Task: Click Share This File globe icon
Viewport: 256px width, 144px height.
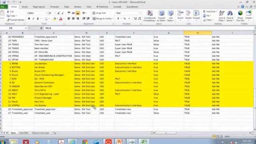Action: click(x=240, y=13)
